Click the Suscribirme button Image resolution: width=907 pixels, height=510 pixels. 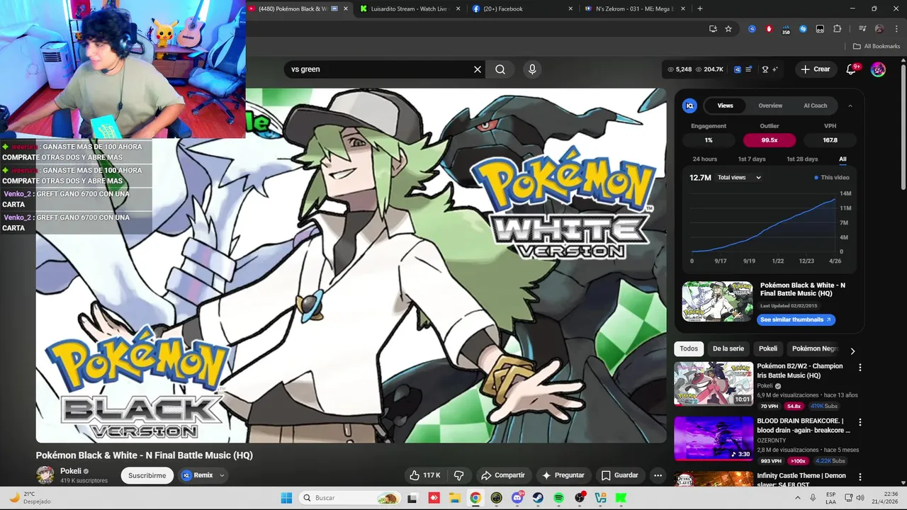coord(147,475)
